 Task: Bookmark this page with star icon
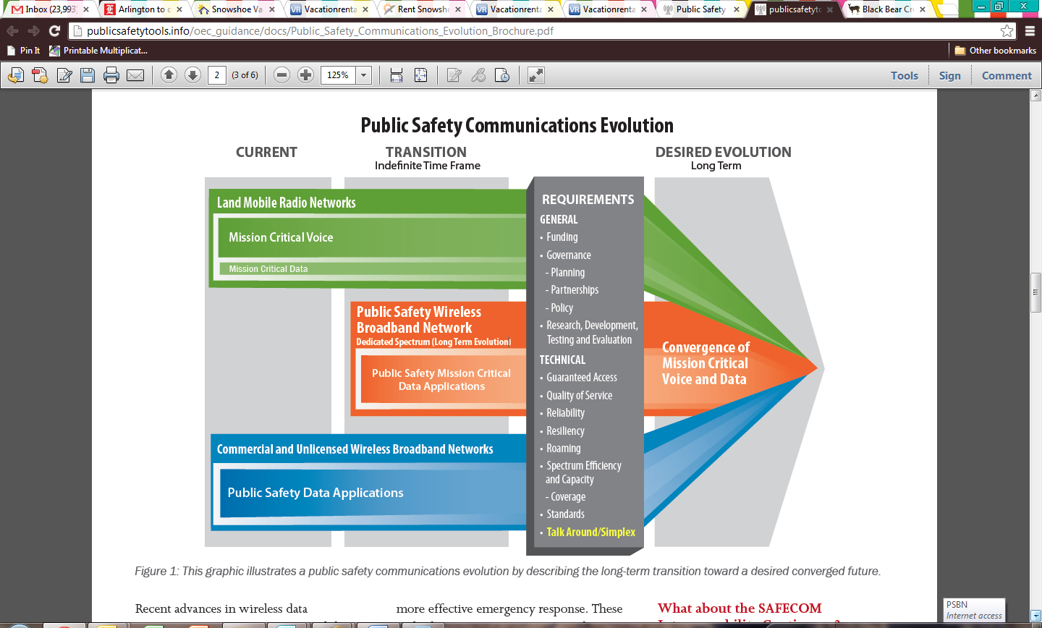click(x=1007, y=31)
